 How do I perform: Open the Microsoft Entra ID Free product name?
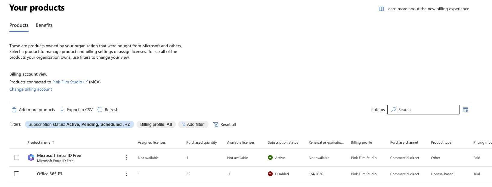[59, 155]
